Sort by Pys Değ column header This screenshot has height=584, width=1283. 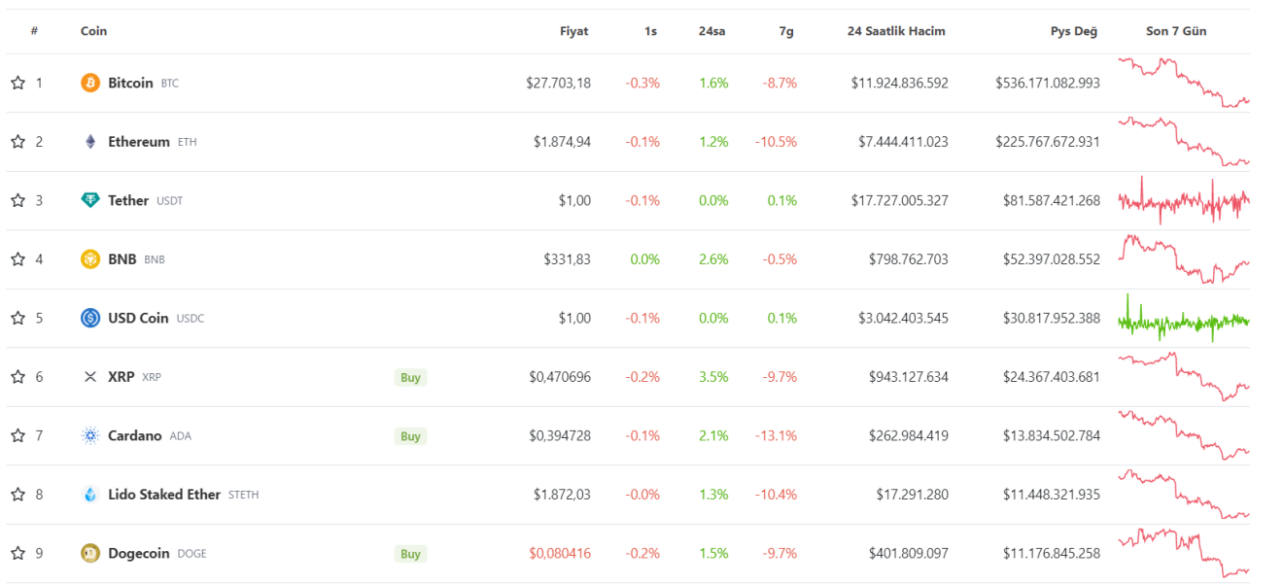coord(1073,31)
